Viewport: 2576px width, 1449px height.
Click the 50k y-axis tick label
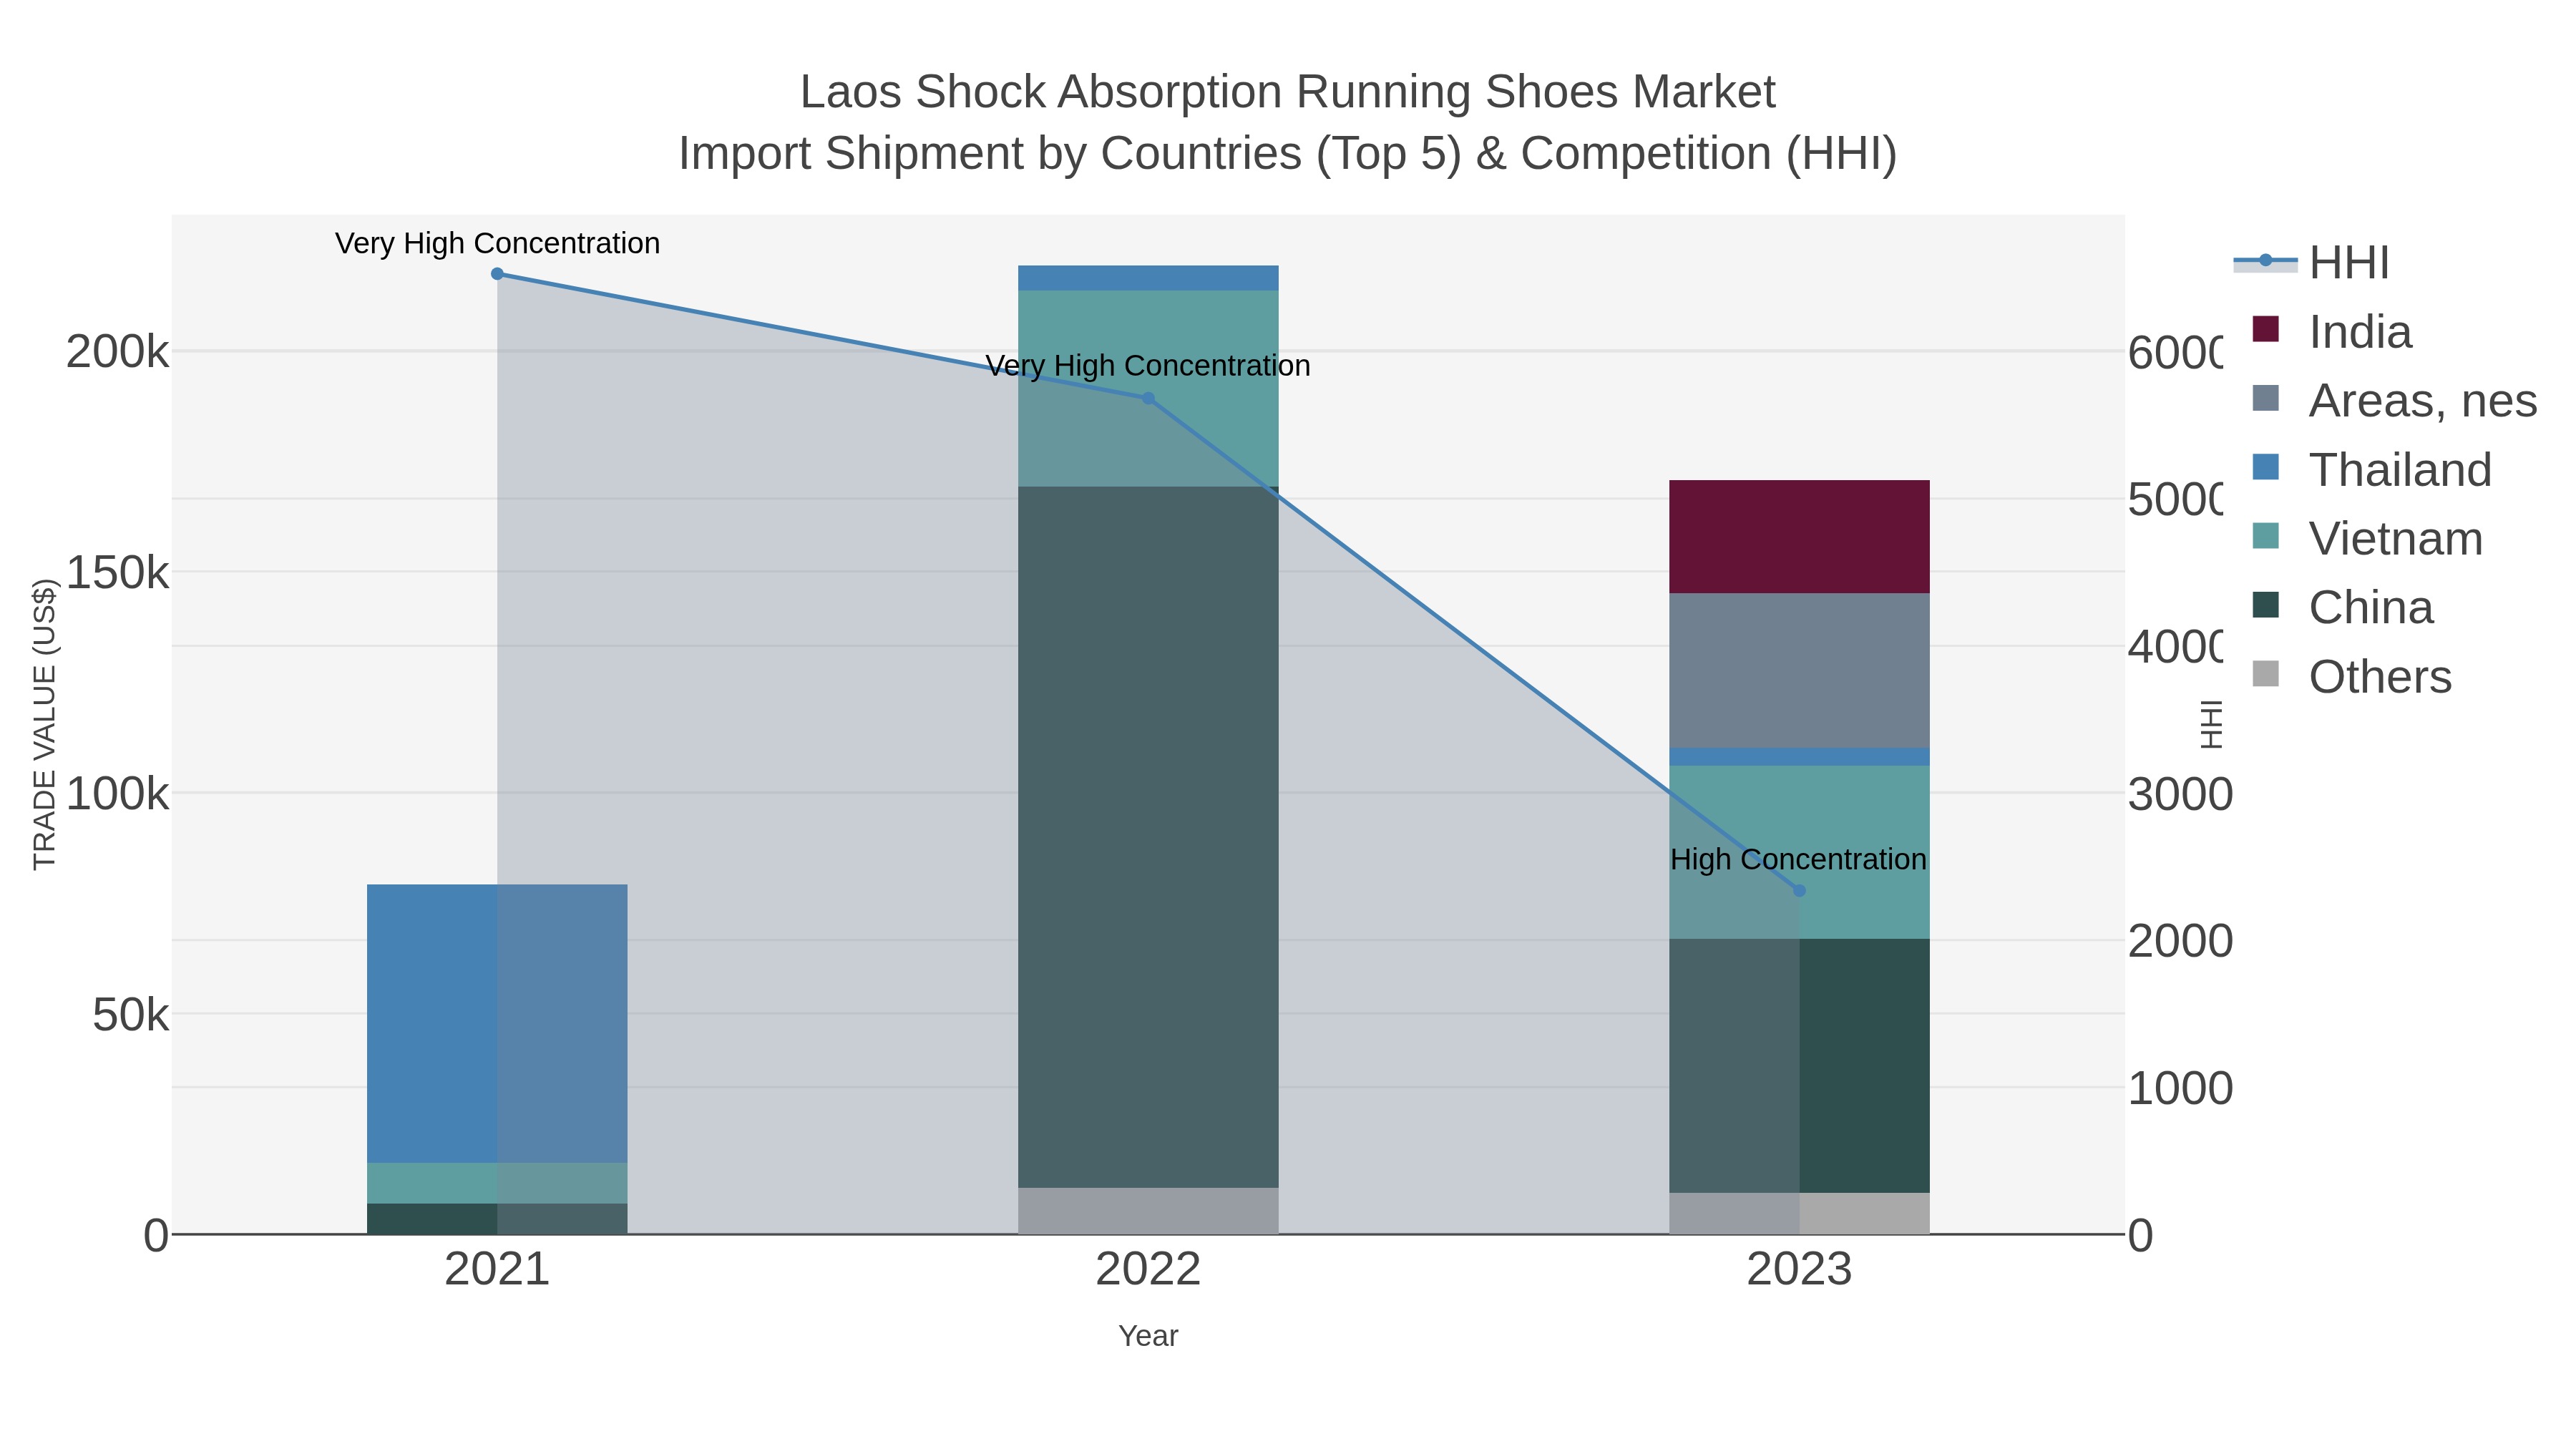(131, 1015)
